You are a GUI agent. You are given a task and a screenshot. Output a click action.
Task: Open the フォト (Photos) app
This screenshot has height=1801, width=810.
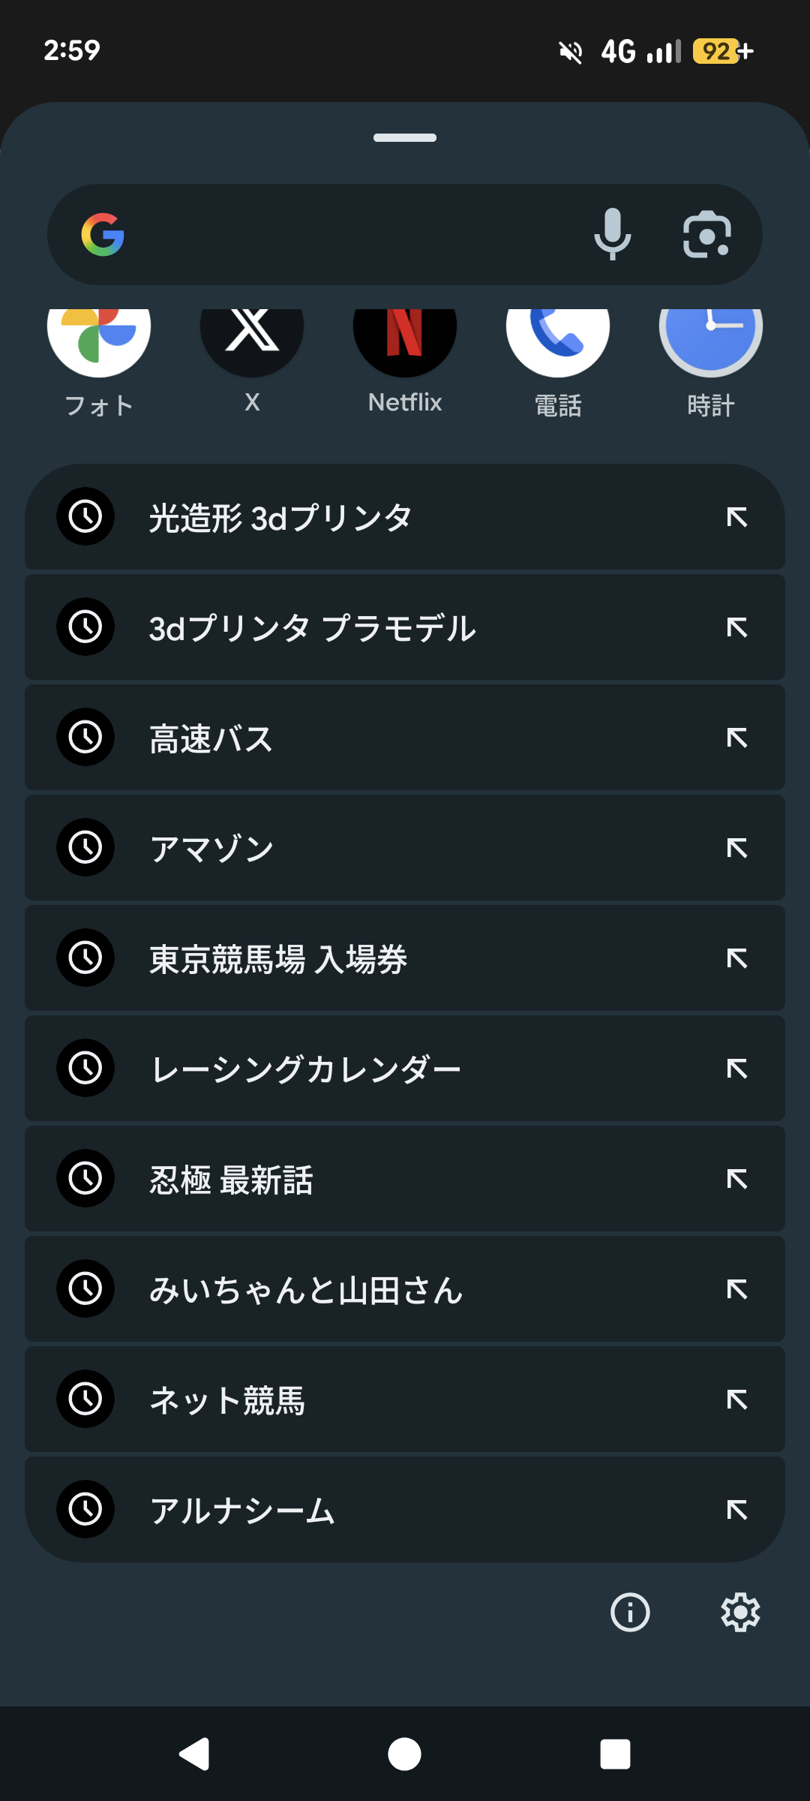[99, 338]
